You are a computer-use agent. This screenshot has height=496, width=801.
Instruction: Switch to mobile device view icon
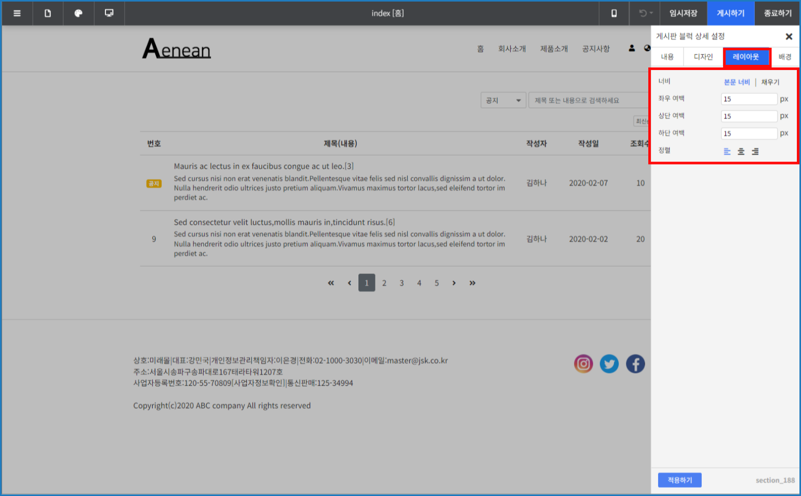pos(614,13)
